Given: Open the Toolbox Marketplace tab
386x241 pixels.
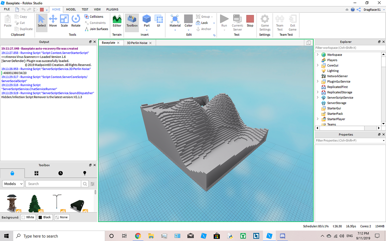Looking at the screenshot, I should tap(12, 173).
